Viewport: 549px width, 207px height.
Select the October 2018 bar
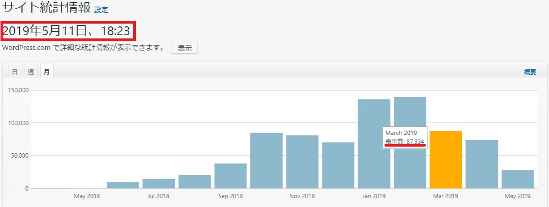click(266, 161)
